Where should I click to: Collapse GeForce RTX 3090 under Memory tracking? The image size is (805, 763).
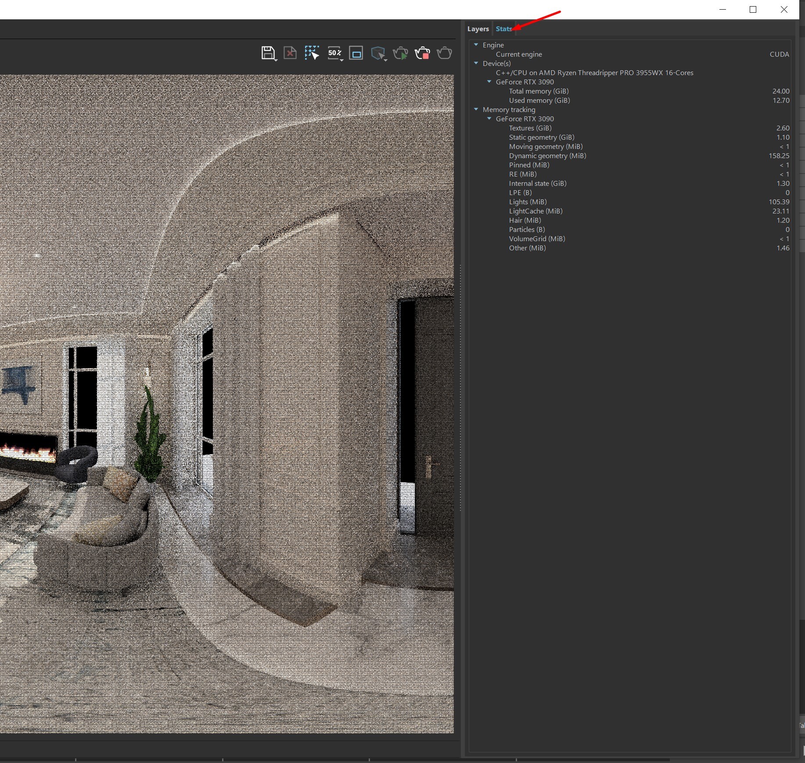[x=489, y=119]
